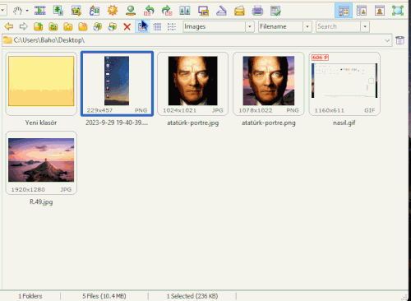Select the nasıl.gif thumbnail

click(344, 84)
